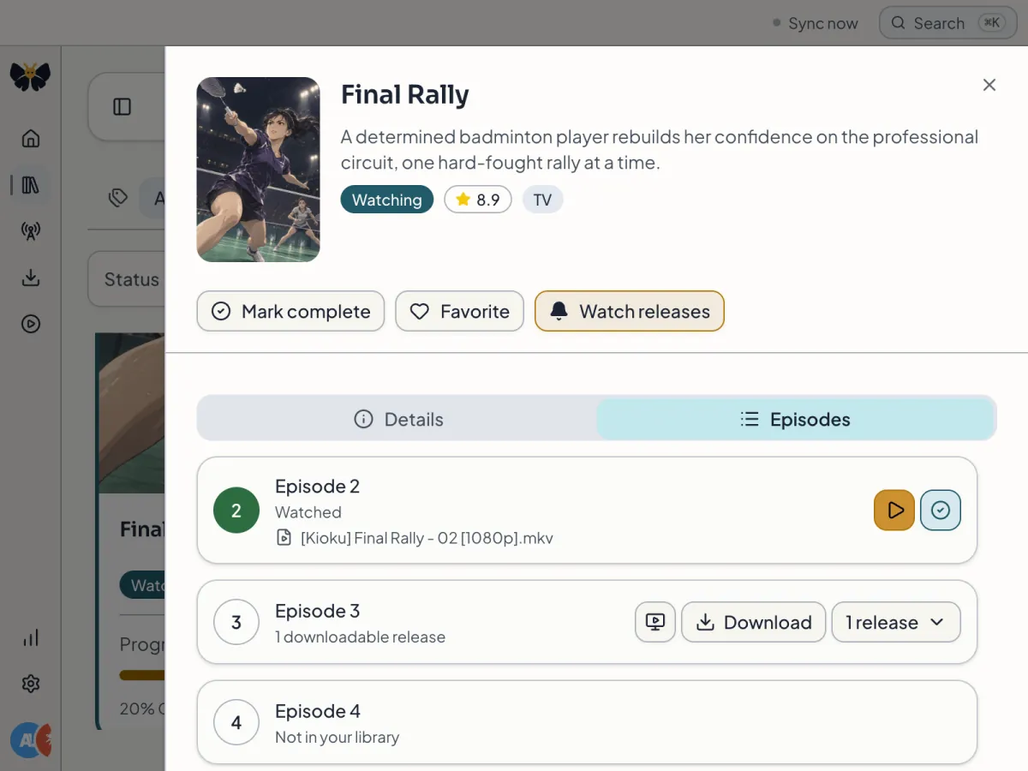The width and height of the screenshot is (1028, 771).
Task: Toggle watched check on Episode 2
Action: click(x=941, y=511)
